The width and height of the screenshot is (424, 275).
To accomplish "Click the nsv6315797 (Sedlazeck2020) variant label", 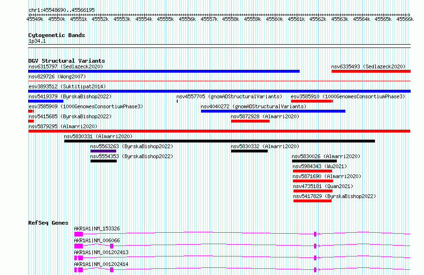I will 66,66.
